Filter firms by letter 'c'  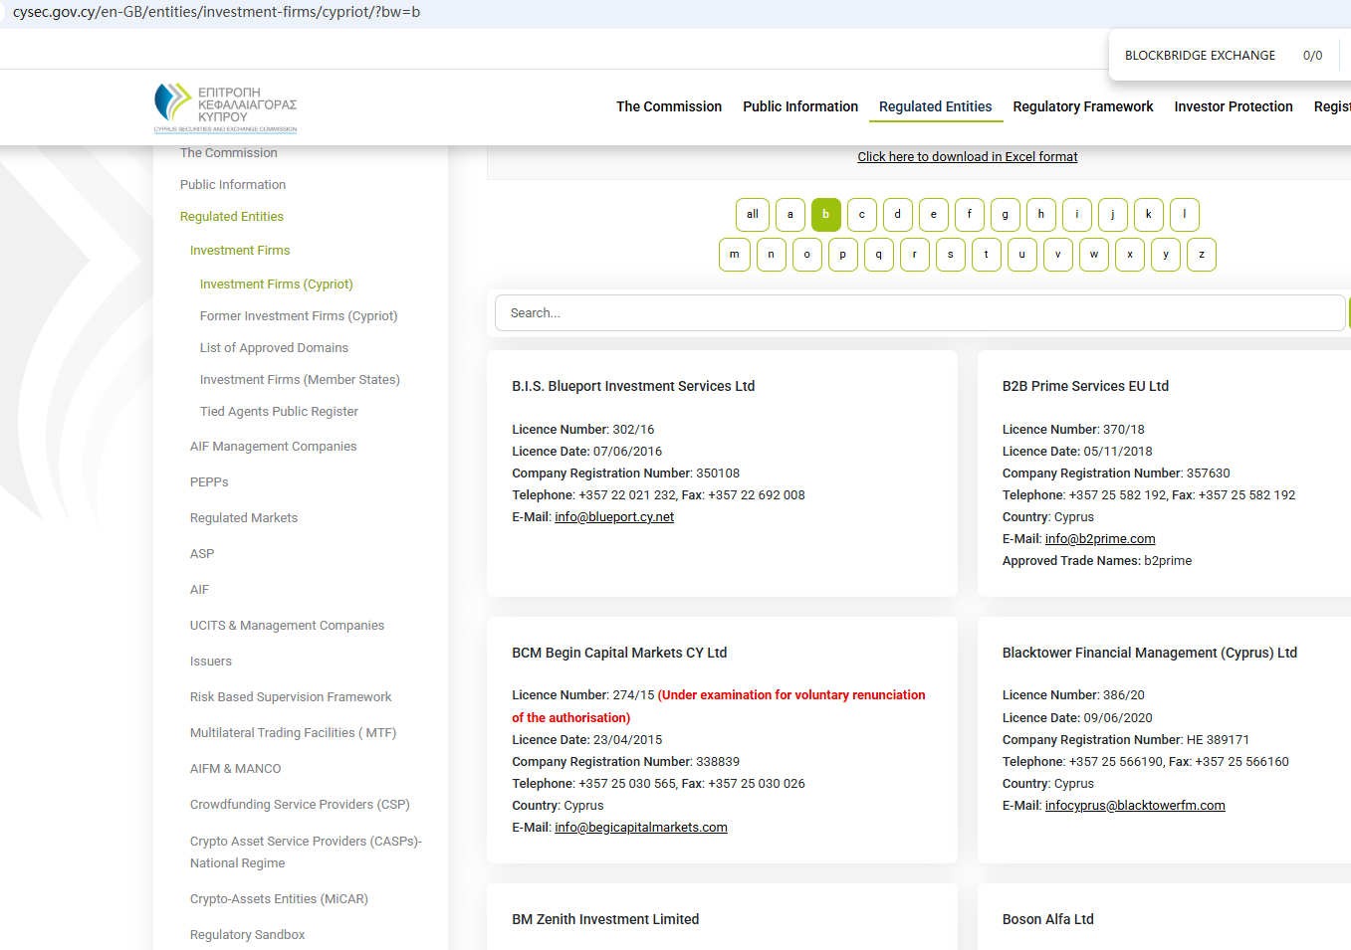[861, 215]
